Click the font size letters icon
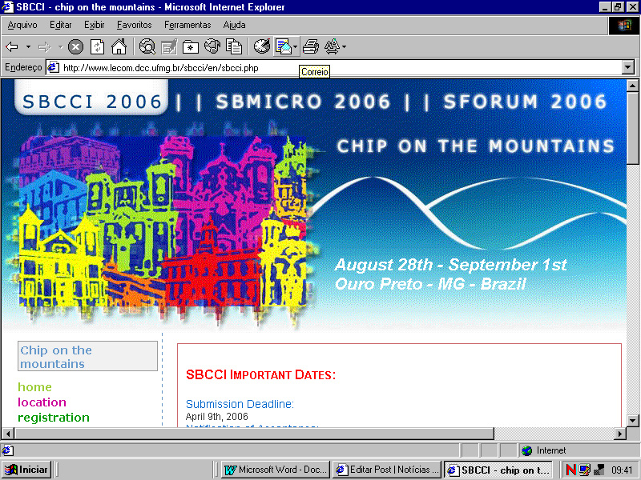Screen dimensions: 641x480 (332, 46)
